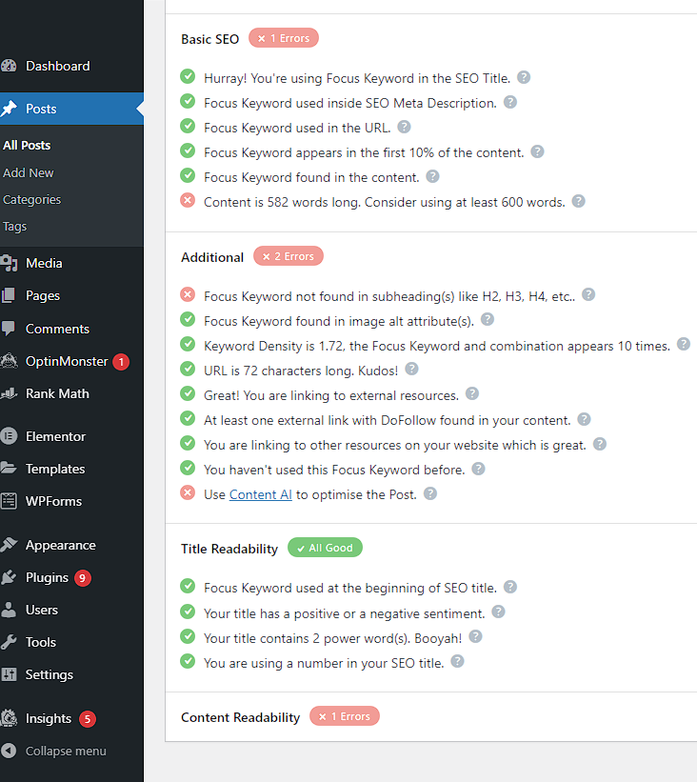Go to All Posts submenu
Image resolution: width=697 pixels, height=782 pixels.
(27, 145)
